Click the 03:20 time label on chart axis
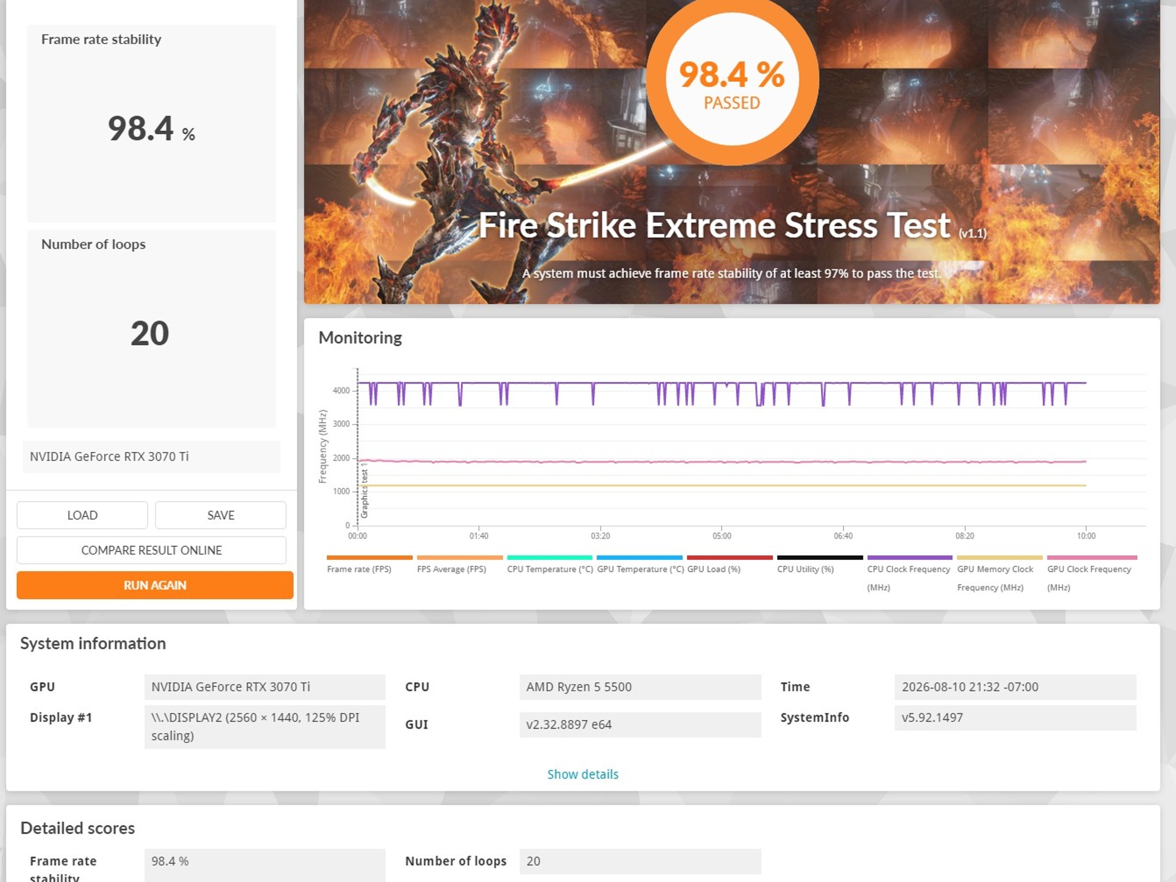Screen dimensions: 1176x882 [600, 536]
